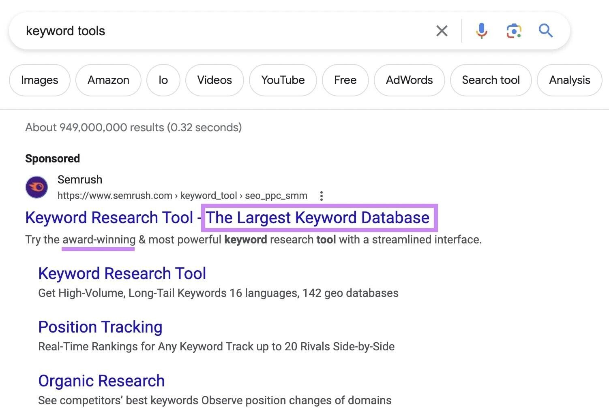This screenshot has width=609, height=418.
Task: Open Google Lens image search
Action: tap(513, 30)
